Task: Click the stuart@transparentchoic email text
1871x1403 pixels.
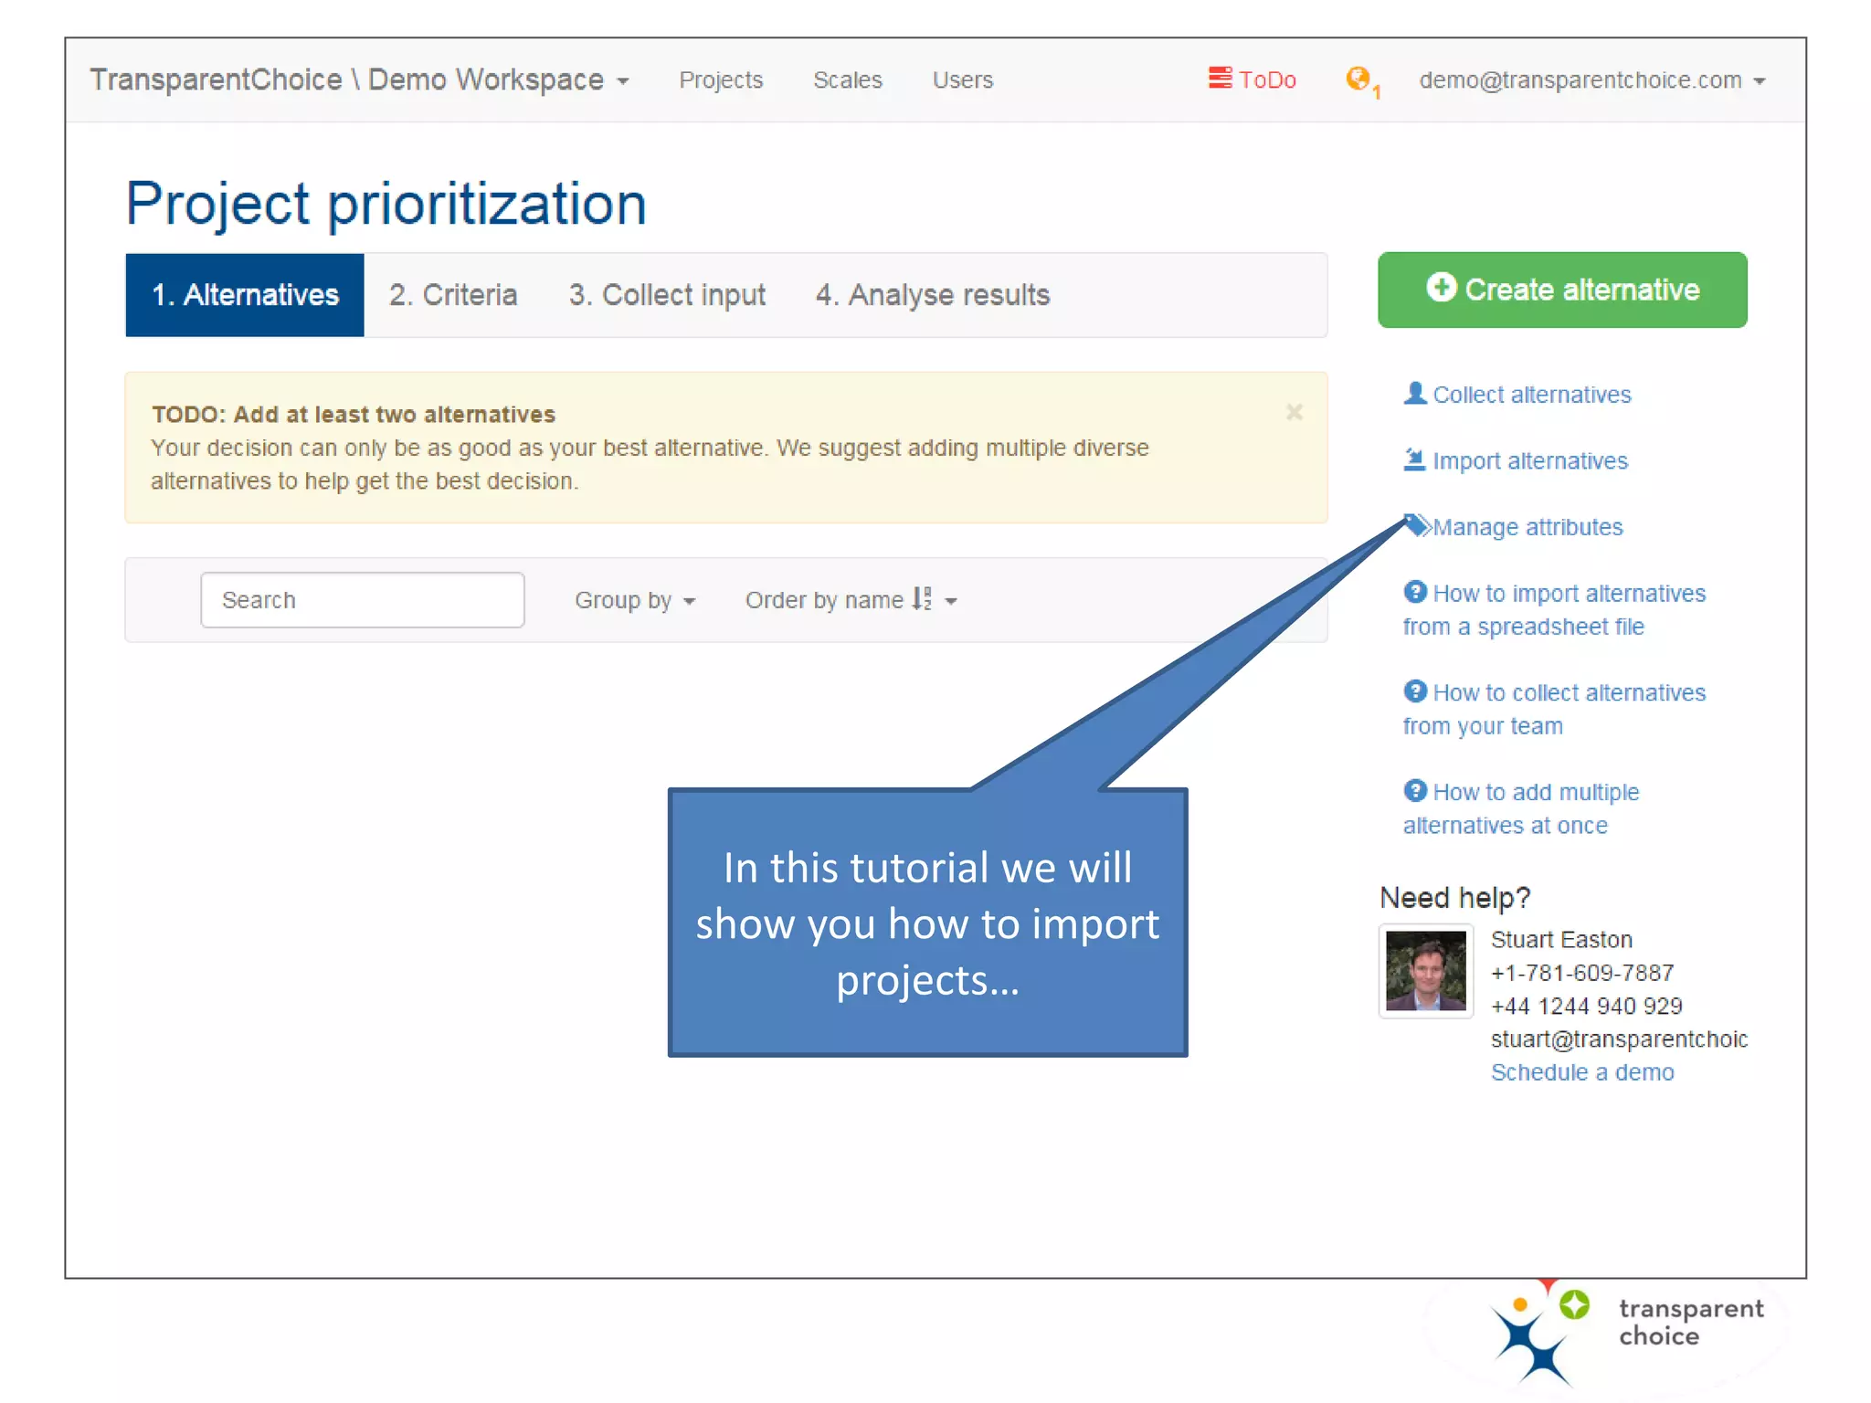Action: [1619, 1039]
